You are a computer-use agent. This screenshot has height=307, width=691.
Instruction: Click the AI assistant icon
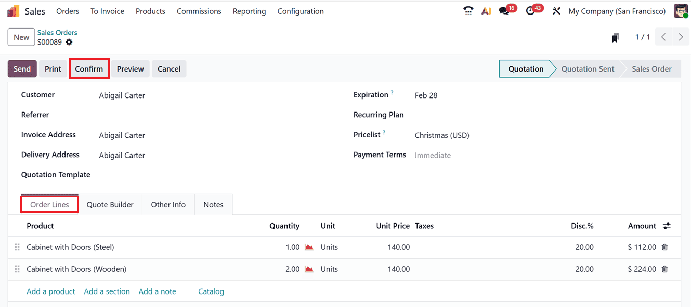point(486,10)
